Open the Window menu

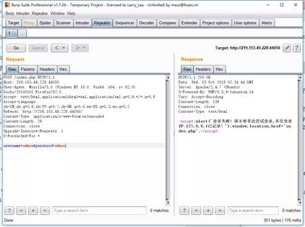tap(57, 13)
